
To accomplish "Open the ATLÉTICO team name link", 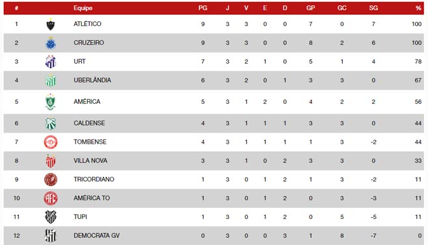I will 87,24.
